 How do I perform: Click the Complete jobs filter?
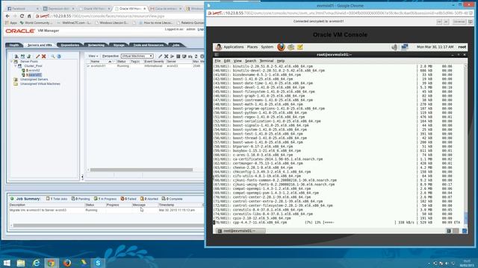pyautogui.click(x=173, y=199)
